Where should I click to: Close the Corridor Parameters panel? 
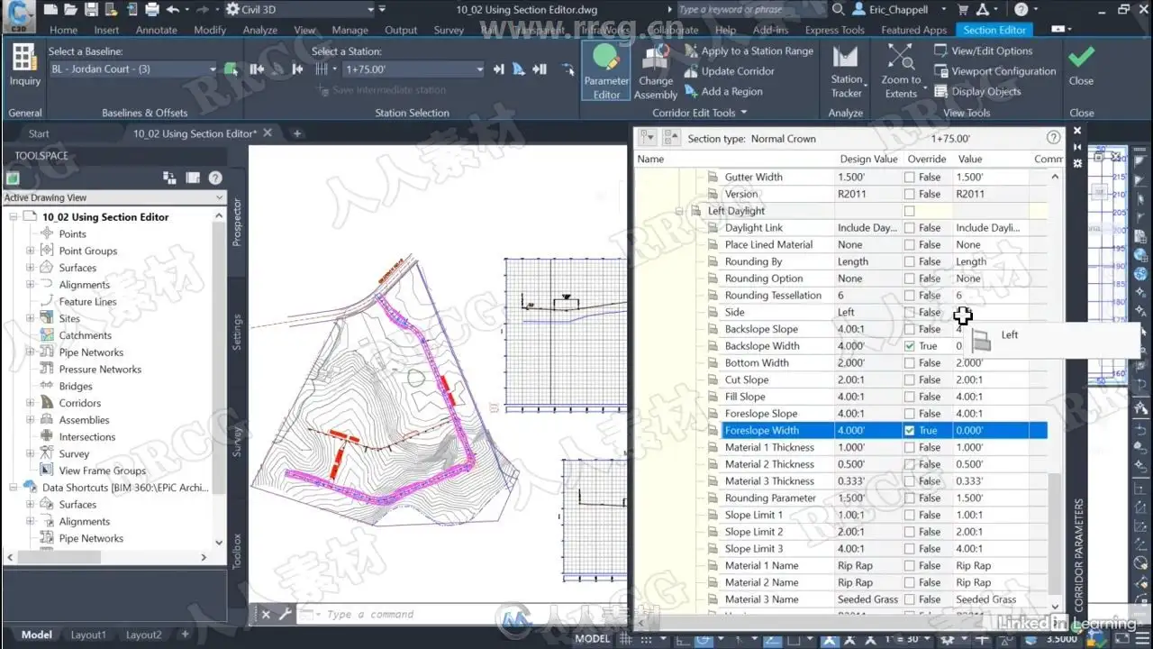point(1077,131)
